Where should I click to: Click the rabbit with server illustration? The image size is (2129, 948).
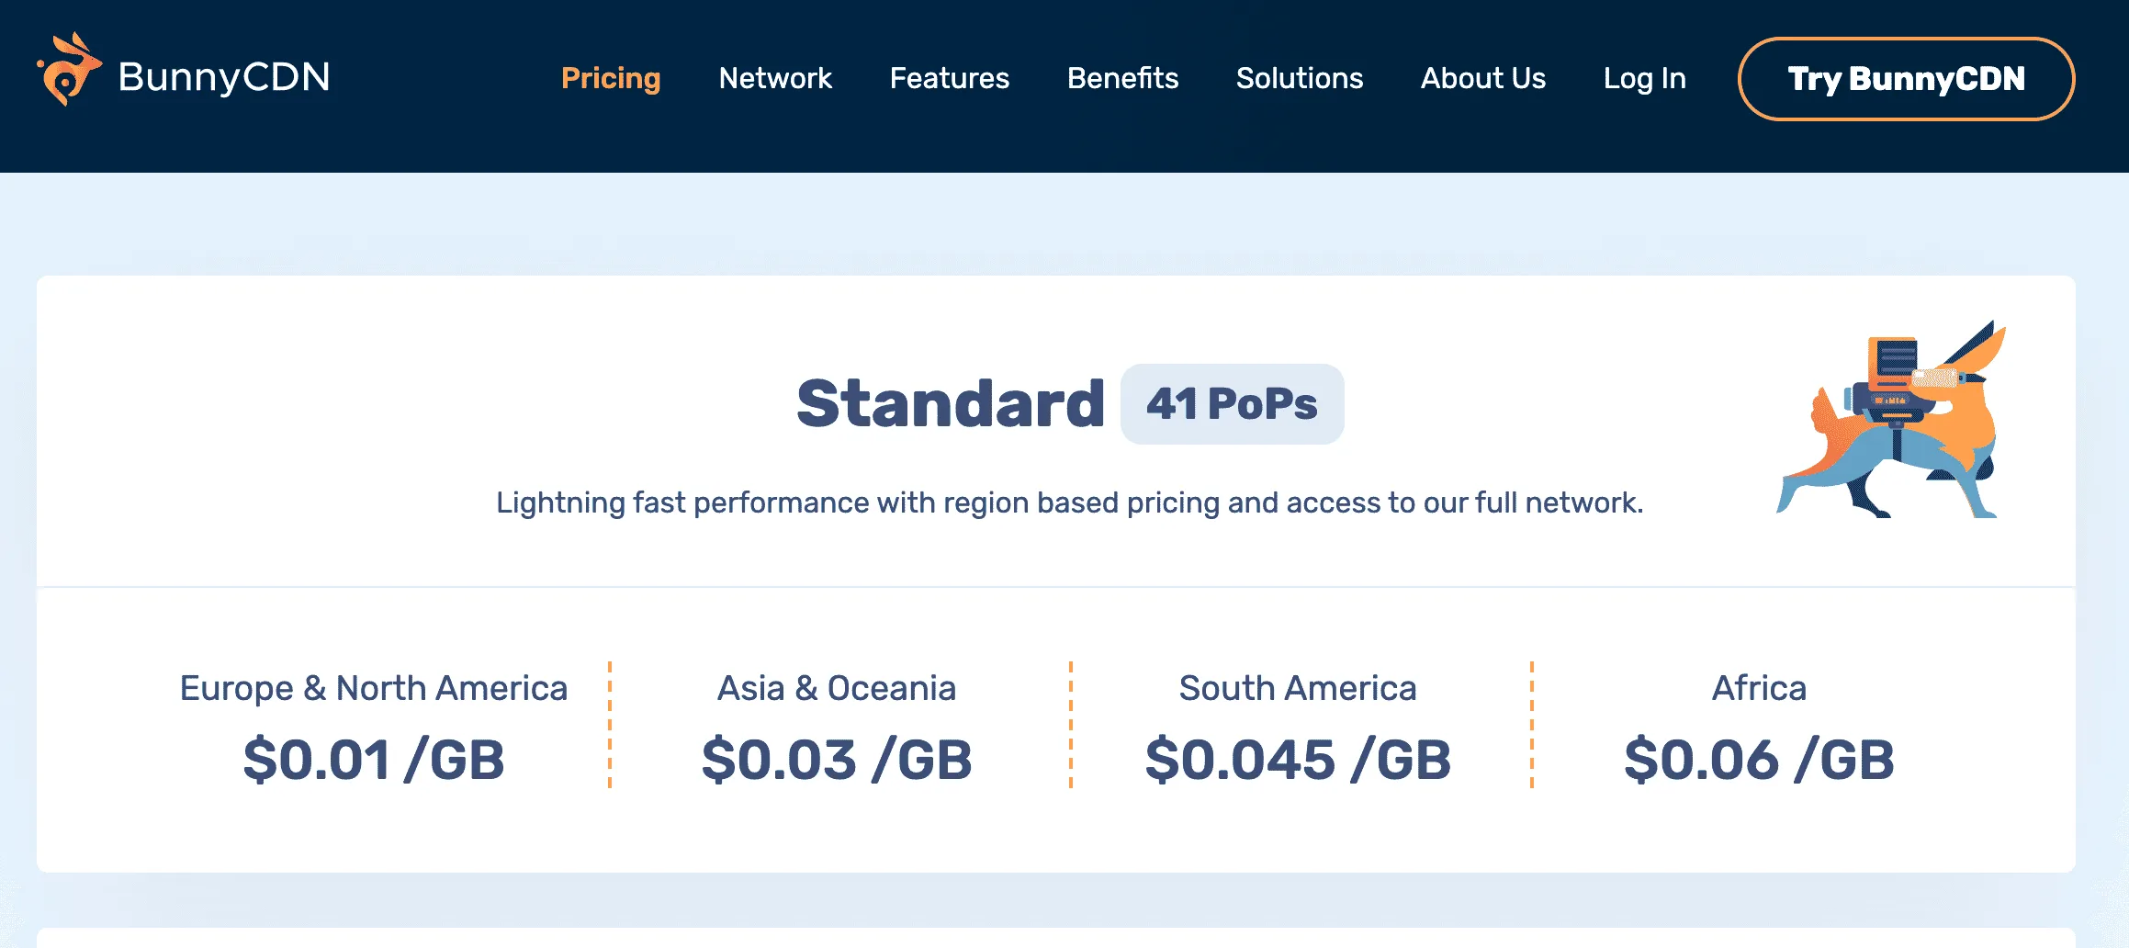click(1892, 419)
